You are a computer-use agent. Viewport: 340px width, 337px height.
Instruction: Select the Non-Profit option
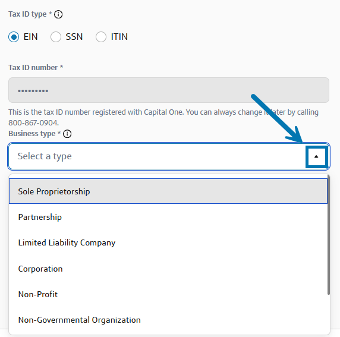168,294
